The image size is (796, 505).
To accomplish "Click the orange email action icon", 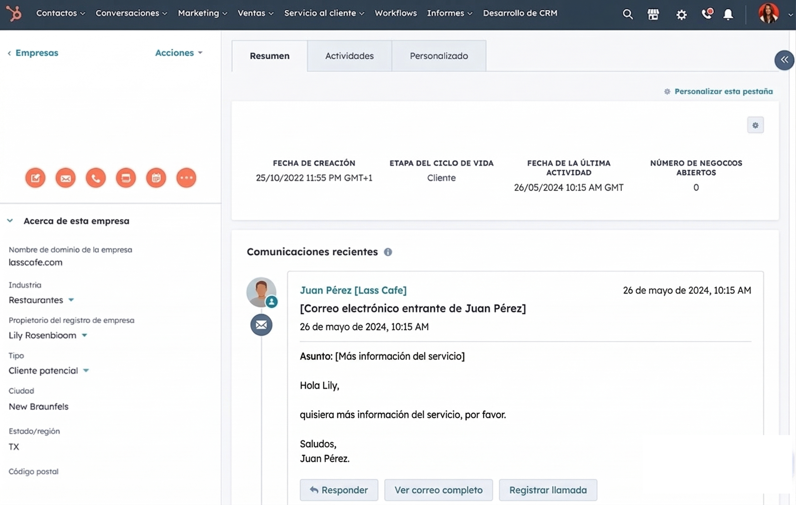I will point(65,178).
